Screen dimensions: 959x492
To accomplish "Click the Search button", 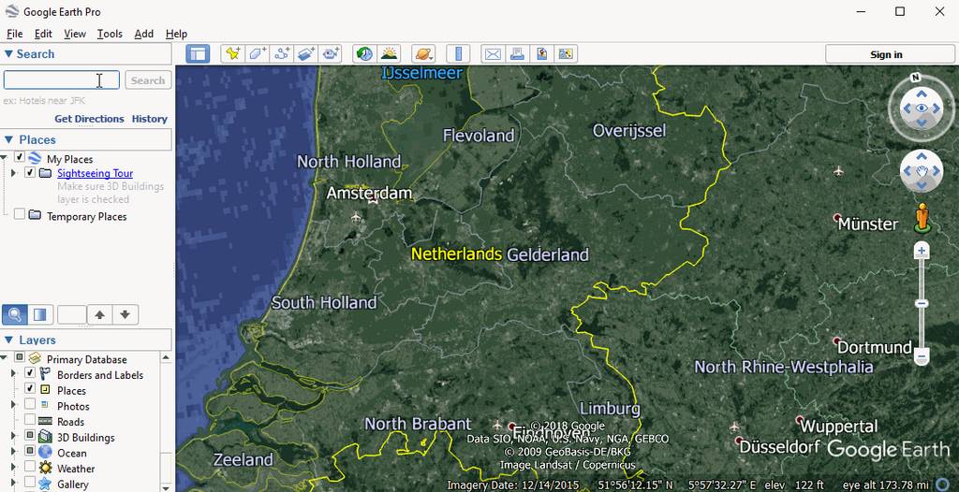I will [148, 80].
